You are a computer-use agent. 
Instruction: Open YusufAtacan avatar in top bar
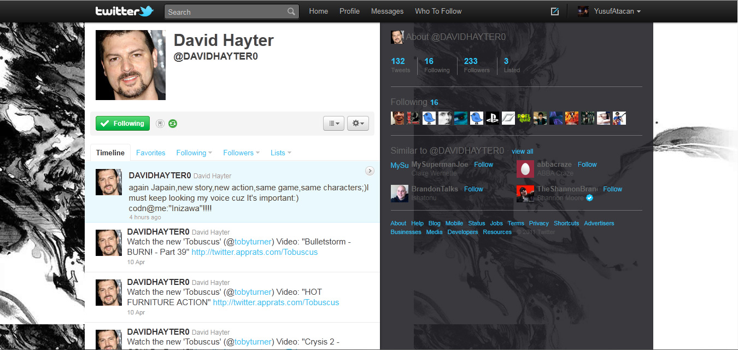[x=583, y=11]
